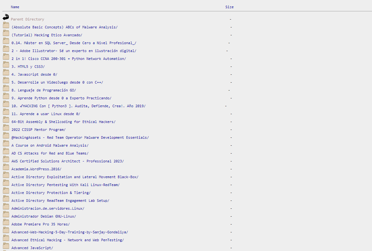Open Active Directory Pentesting With Kali Linux-RedTeam
Image resolution: width=372 pixels, height=251 pixels.
coord(66,185)
